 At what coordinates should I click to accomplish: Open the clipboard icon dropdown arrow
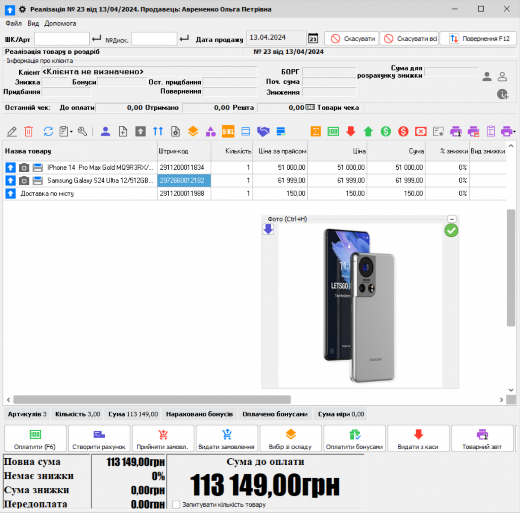[71, 132]
